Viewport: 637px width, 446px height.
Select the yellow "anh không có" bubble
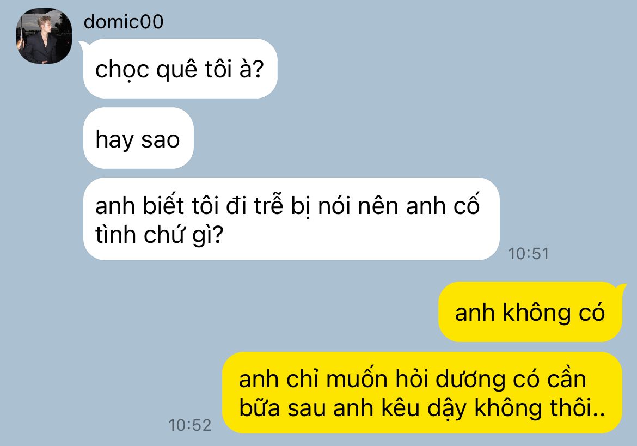[x=530, y=312]
